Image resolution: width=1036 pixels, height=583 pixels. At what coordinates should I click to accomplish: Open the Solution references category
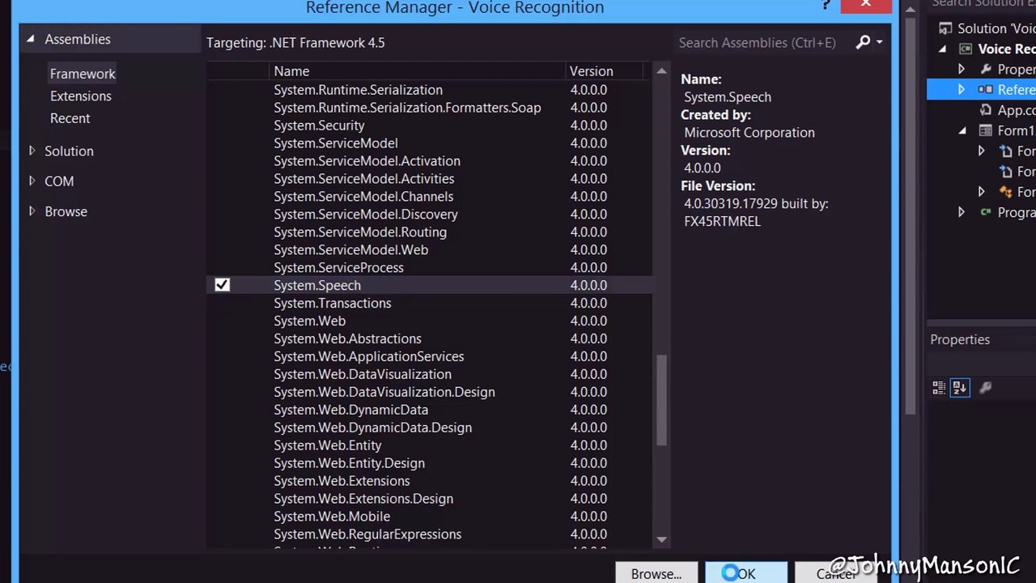(x=69, y=151)
